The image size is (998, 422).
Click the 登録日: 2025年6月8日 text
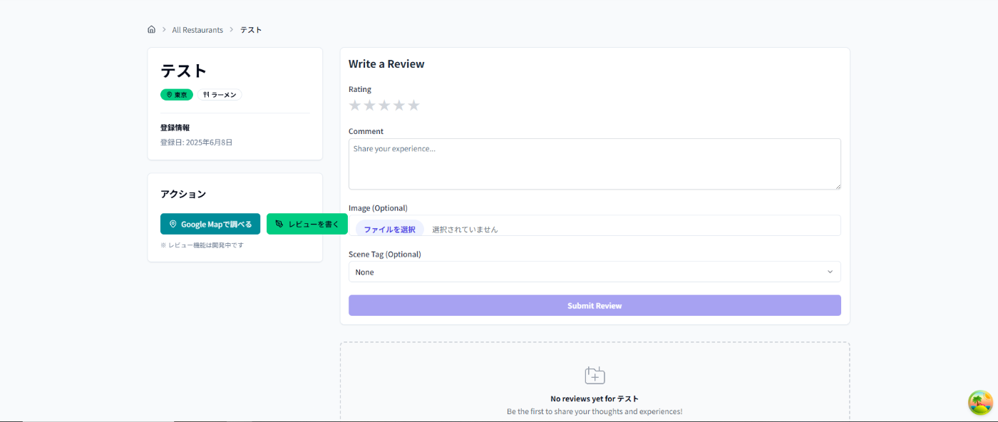coord(197,143)
